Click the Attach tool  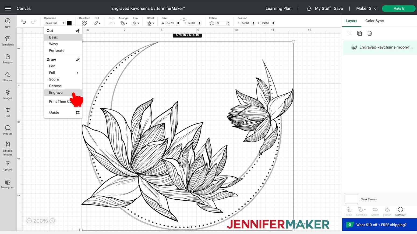pyautogui.click(x=375, y=211)
